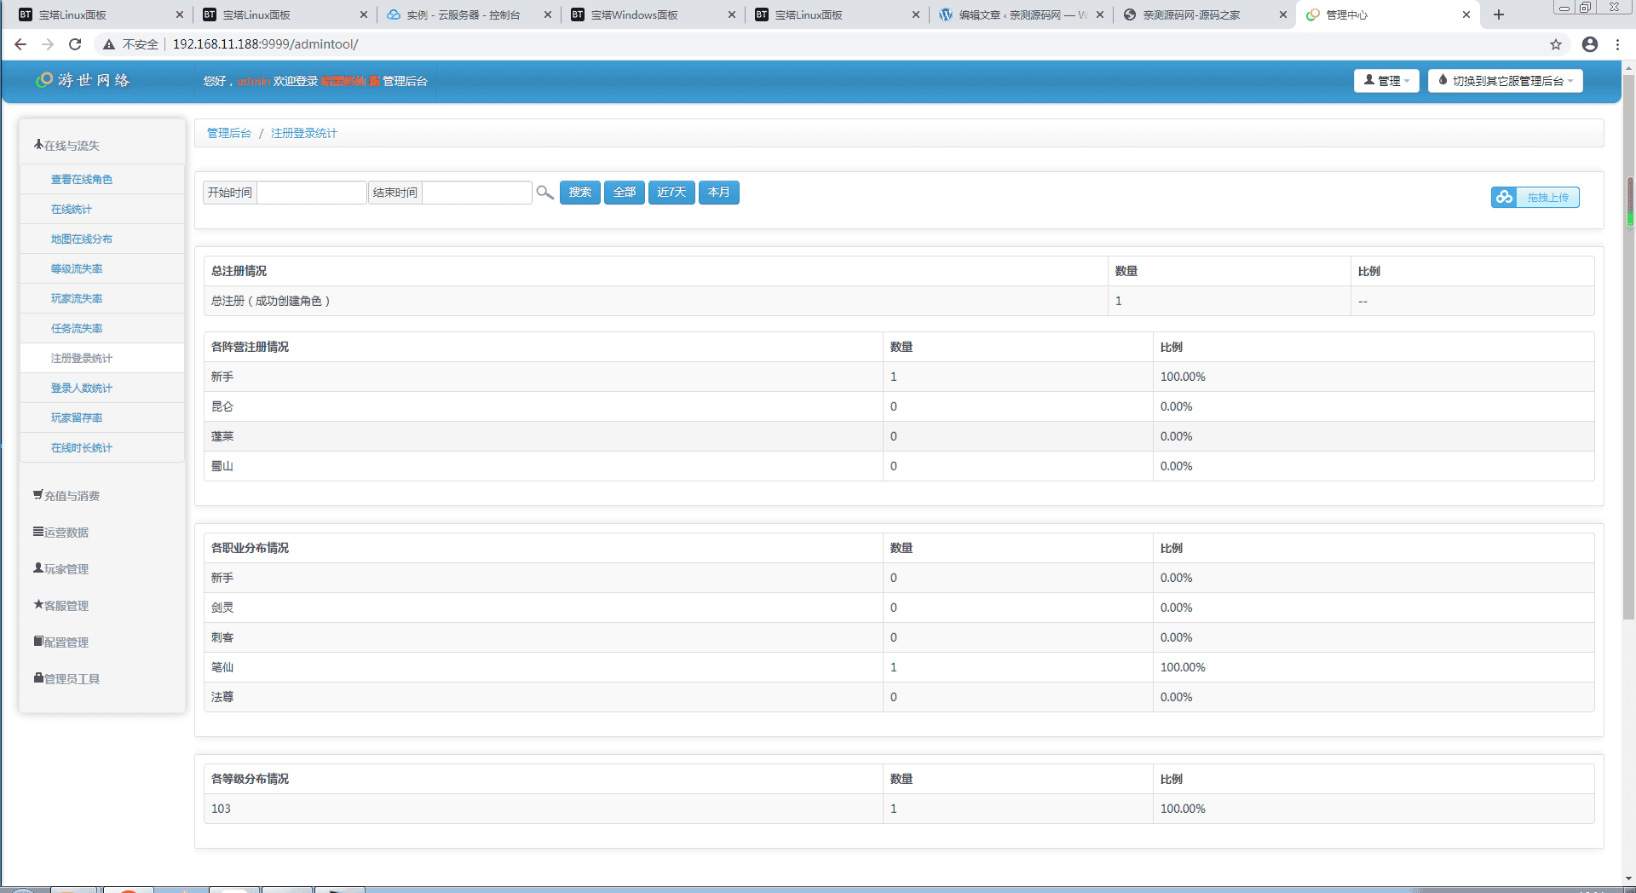Click the not-secure warning icon in address bar

[x=109, y=44]
